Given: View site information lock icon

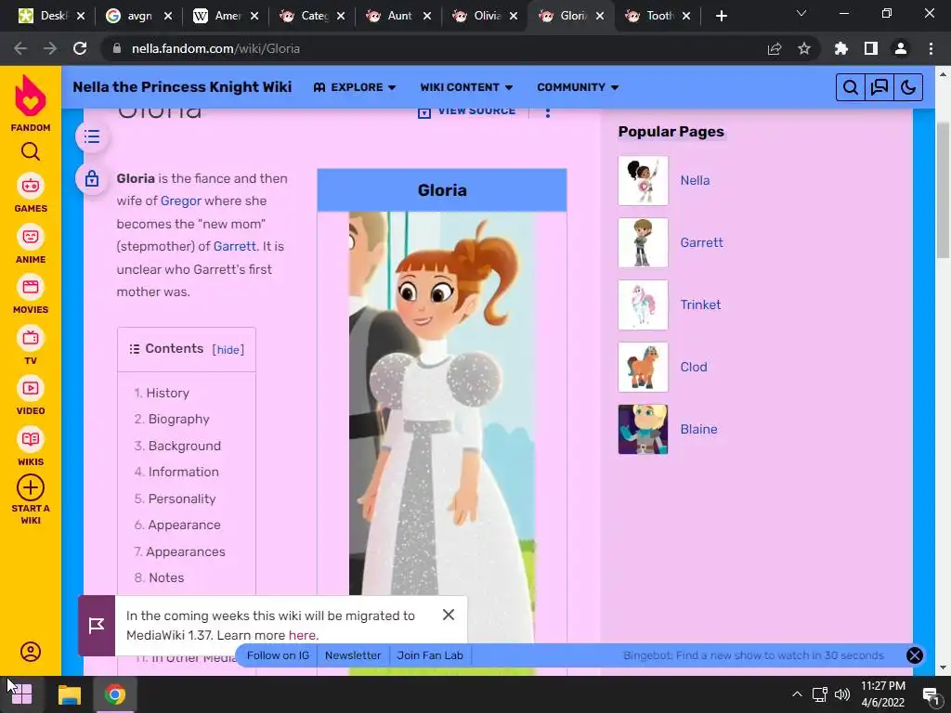Looking at the screenshot, I should 117,48.
